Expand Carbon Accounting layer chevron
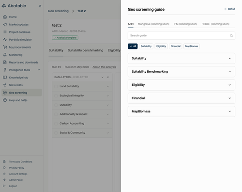242x192 pixels. (108, 124)
